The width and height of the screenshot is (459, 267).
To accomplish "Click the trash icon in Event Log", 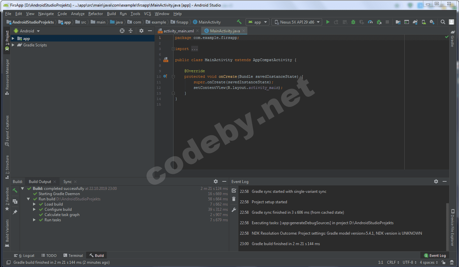I will click(234, 199).
